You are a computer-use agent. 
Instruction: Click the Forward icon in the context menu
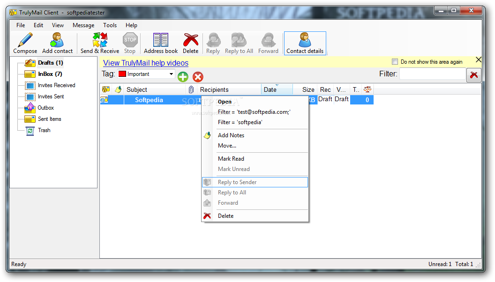point(207,203)
